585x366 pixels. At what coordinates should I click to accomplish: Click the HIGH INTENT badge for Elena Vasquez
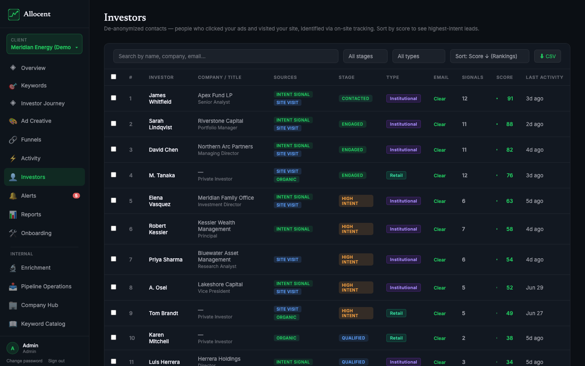pos(356,201)
